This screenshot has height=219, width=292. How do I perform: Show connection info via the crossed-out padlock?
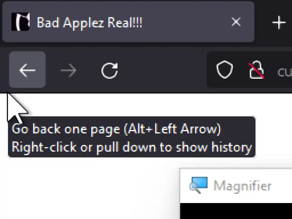[256, 70]
